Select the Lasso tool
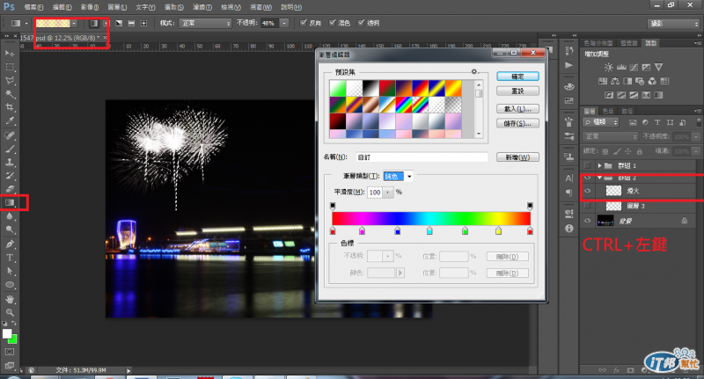This screenshot has height=379, width=704. [x=10, y=80]
